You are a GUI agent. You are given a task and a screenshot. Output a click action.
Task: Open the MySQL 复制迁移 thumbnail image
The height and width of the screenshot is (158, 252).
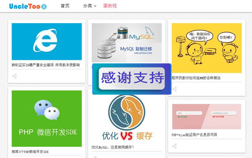pyautogui.click(x=127, y=42)
